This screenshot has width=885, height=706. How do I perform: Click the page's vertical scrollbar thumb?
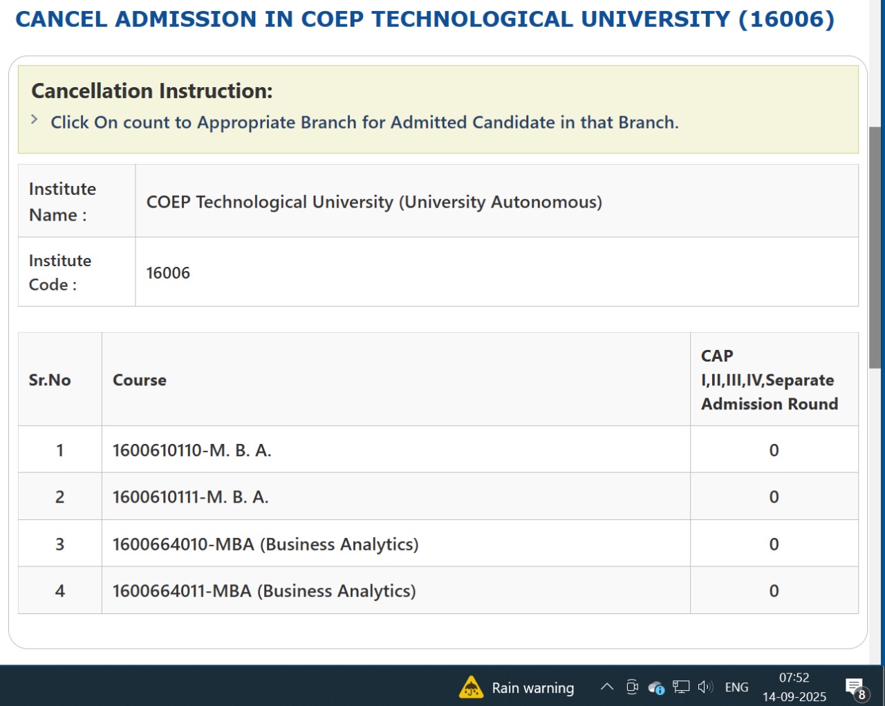point(875,247)
